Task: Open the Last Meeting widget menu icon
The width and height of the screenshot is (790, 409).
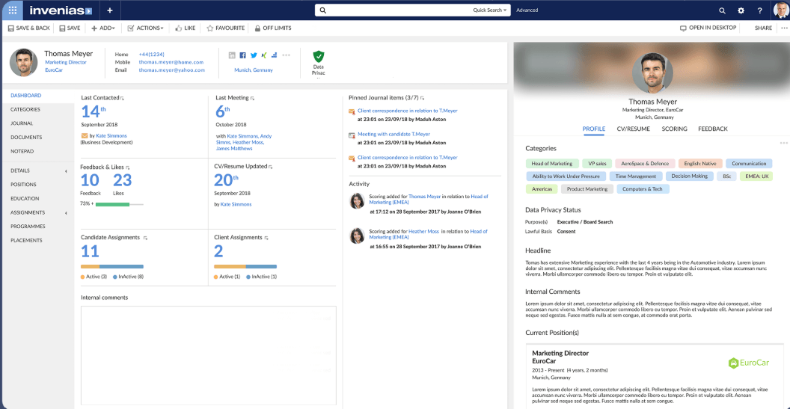Action: click(x=252, y=98)
